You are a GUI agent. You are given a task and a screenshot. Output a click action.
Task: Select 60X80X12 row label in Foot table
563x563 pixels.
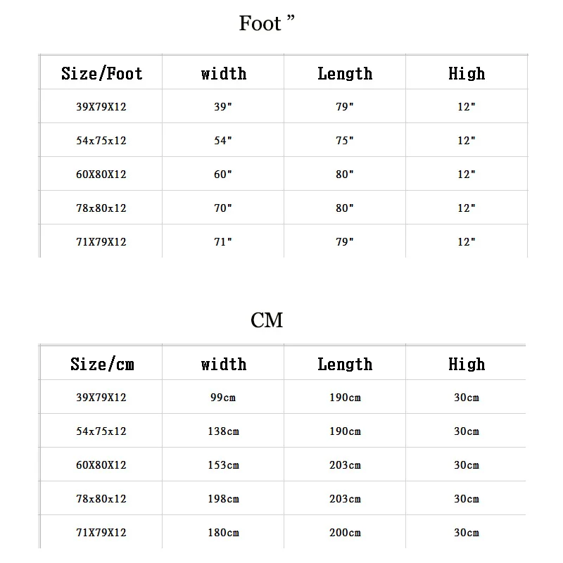(x=101, y=175)
